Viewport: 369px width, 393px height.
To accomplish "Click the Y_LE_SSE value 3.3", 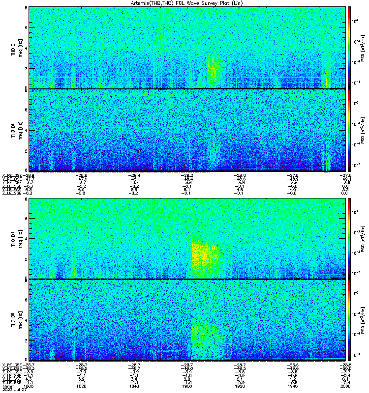I will click(x=346, y=190).
